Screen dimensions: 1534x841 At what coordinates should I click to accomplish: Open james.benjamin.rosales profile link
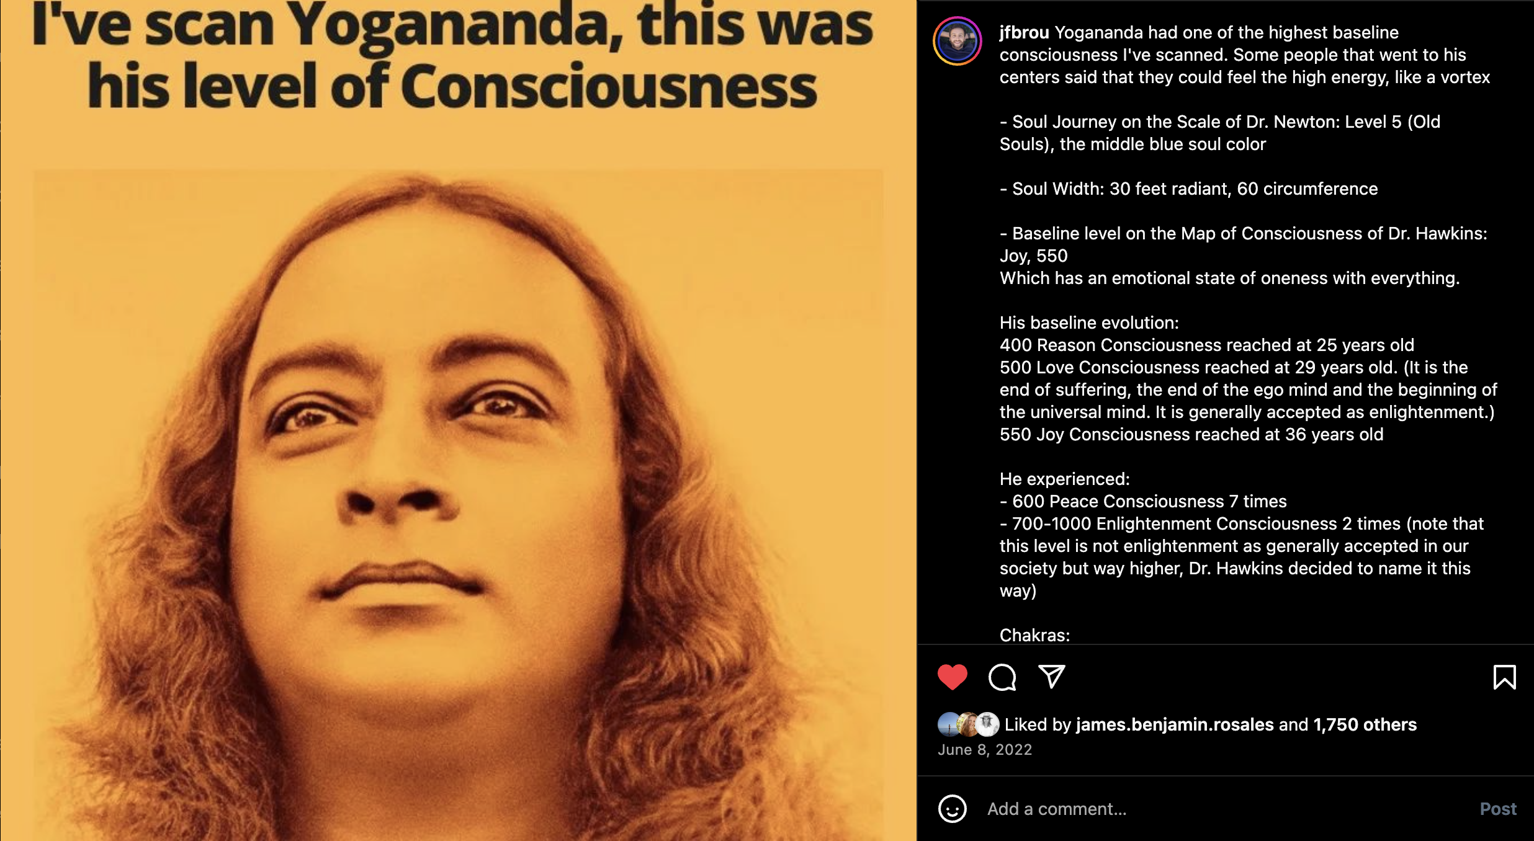1175,724
